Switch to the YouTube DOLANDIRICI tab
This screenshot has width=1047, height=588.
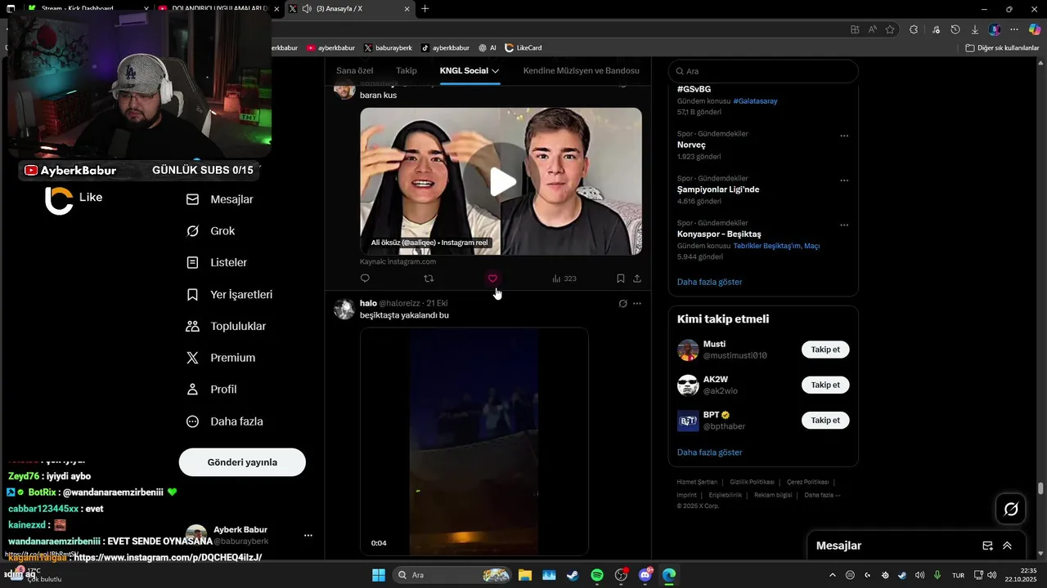click(218, 9)
